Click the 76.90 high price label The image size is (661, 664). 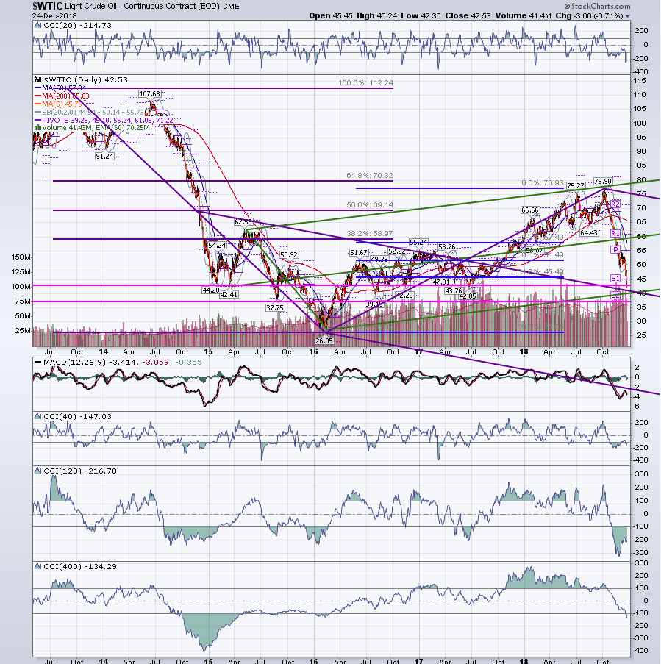tap(603, 181)
